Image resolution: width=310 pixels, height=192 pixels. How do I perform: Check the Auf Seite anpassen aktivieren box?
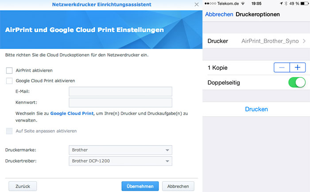[x=9, y=131]
